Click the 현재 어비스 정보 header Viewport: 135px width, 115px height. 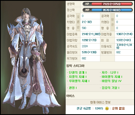[100, 102]
